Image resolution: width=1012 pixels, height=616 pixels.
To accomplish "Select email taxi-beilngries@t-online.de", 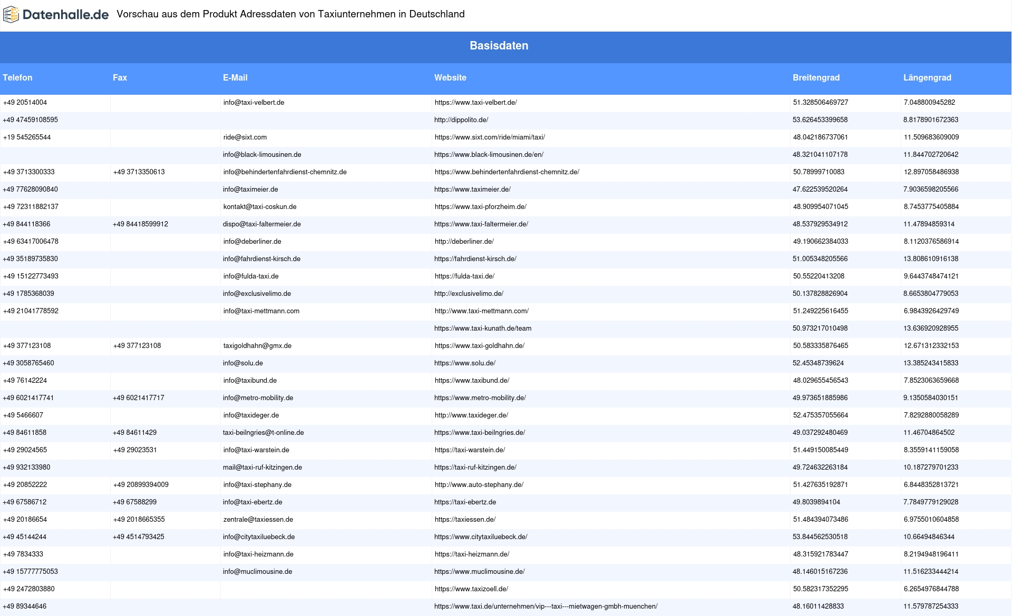I will (264, 433).
